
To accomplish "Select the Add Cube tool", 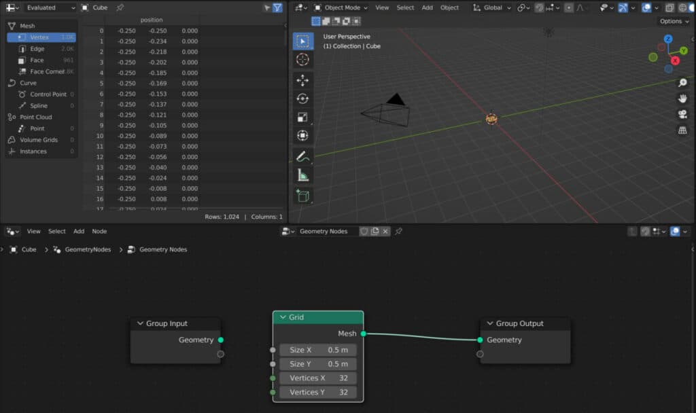I will click(x=302, y=196).
